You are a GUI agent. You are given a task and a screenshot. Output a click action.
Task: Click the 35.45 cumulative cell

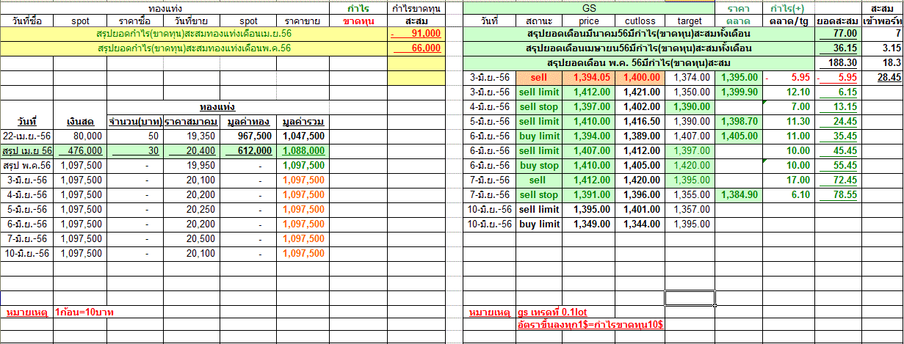(838, 136)
